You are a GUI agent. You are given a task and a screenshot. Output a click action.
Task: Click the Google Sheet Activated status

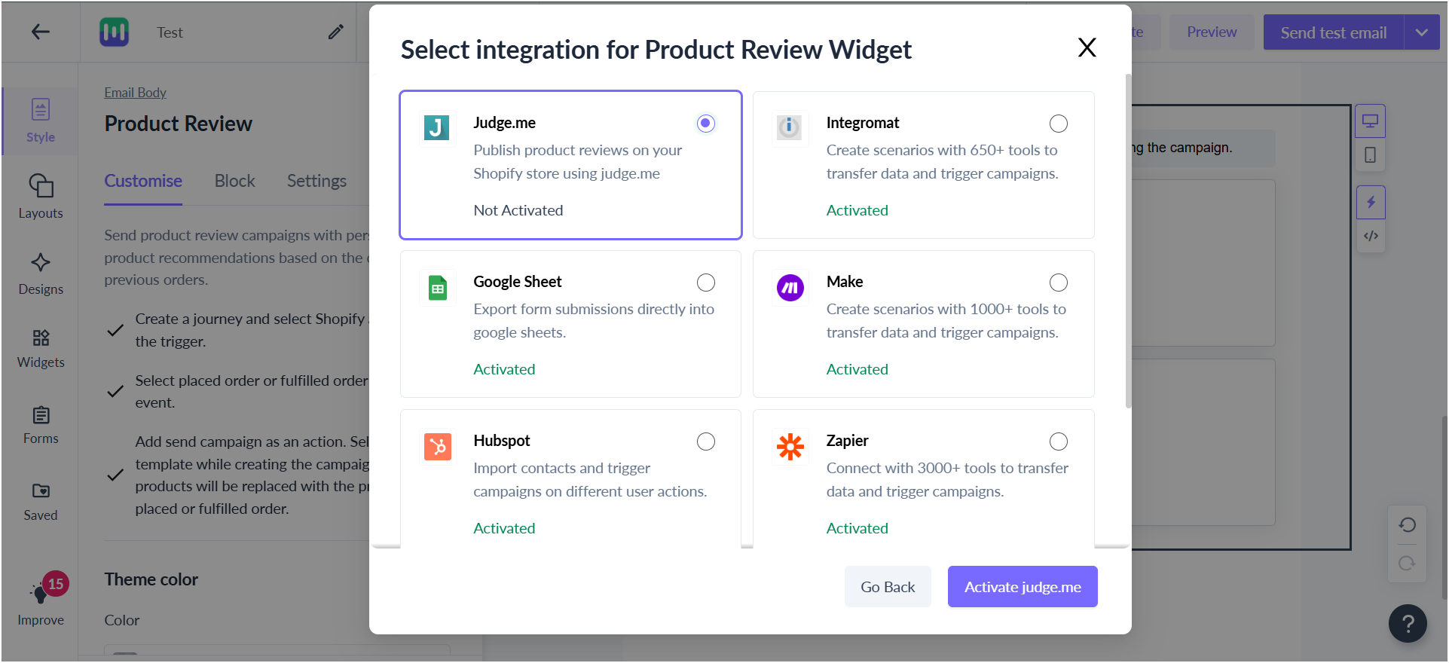click(504, 369)
